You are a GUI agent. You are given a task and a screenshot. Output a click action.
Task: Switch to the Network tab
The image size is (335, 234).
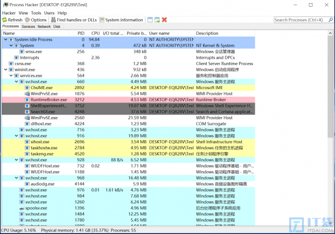click(x=44, y=26)
